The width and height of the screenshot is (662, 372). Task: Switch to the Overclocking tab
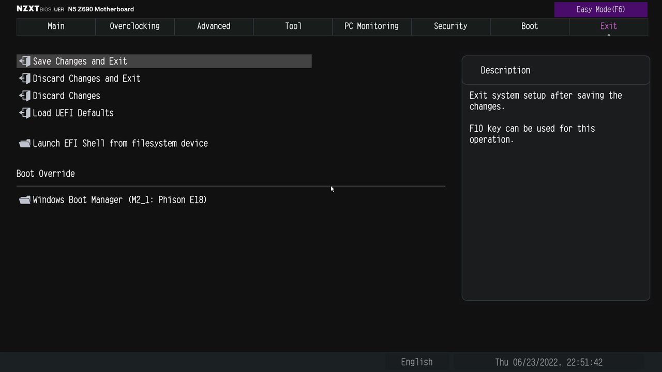point(135,26)
